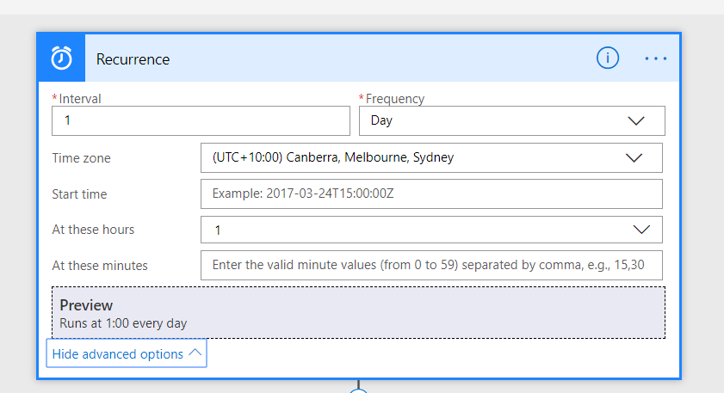Open the Time zone dropdown showing Canberra, Melbourne, Sydney
The image size is (724, 393).
click(x=430, y=158)
